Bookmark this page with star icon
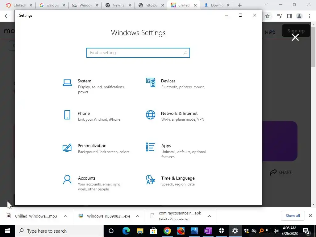Viewport: 316px width, 237px height. pyautogui.click(x=267, y=16)
